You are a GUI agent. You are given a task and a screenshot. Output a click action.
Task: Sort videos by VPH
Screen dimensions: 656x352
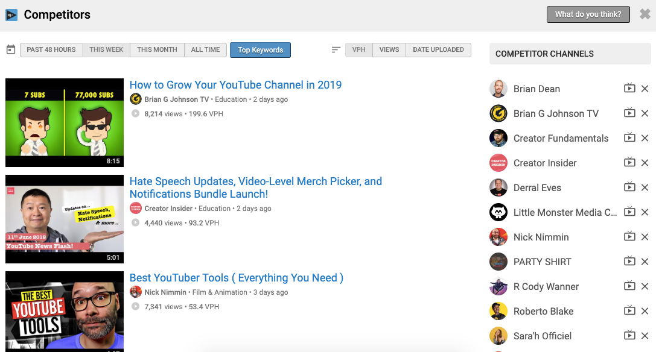[358, 50]
